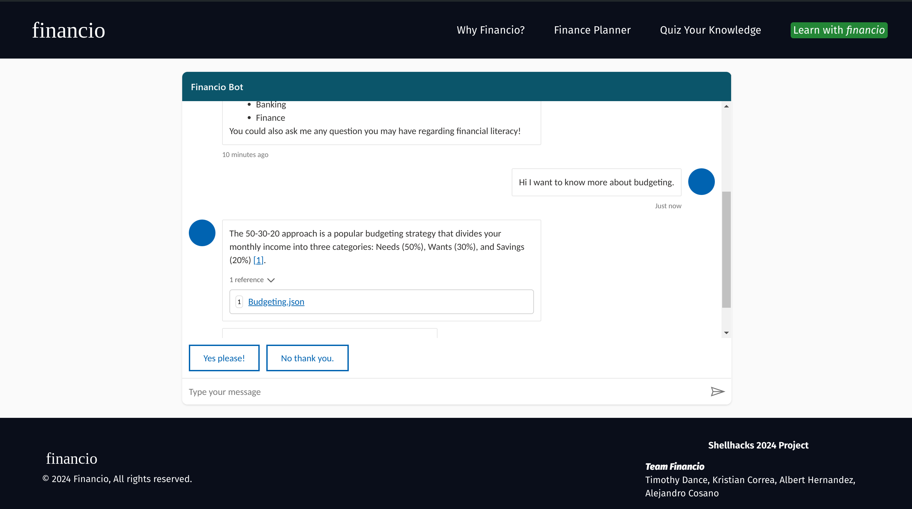The image size is (912, 509).
Task: Click the send message arrow icon
Action: [717, 392]
